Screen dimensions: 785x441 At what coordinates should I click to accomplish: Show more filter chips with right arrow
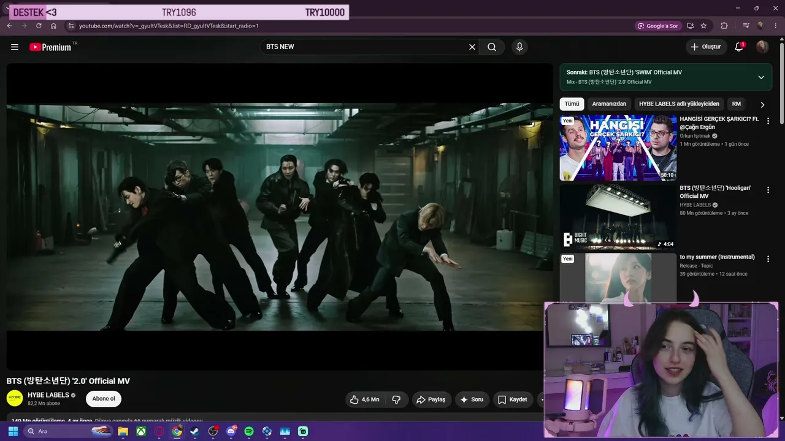762,105
